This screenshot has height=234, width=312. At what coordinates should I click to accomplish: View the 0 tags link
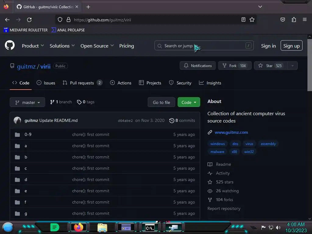tap(86, 102)
